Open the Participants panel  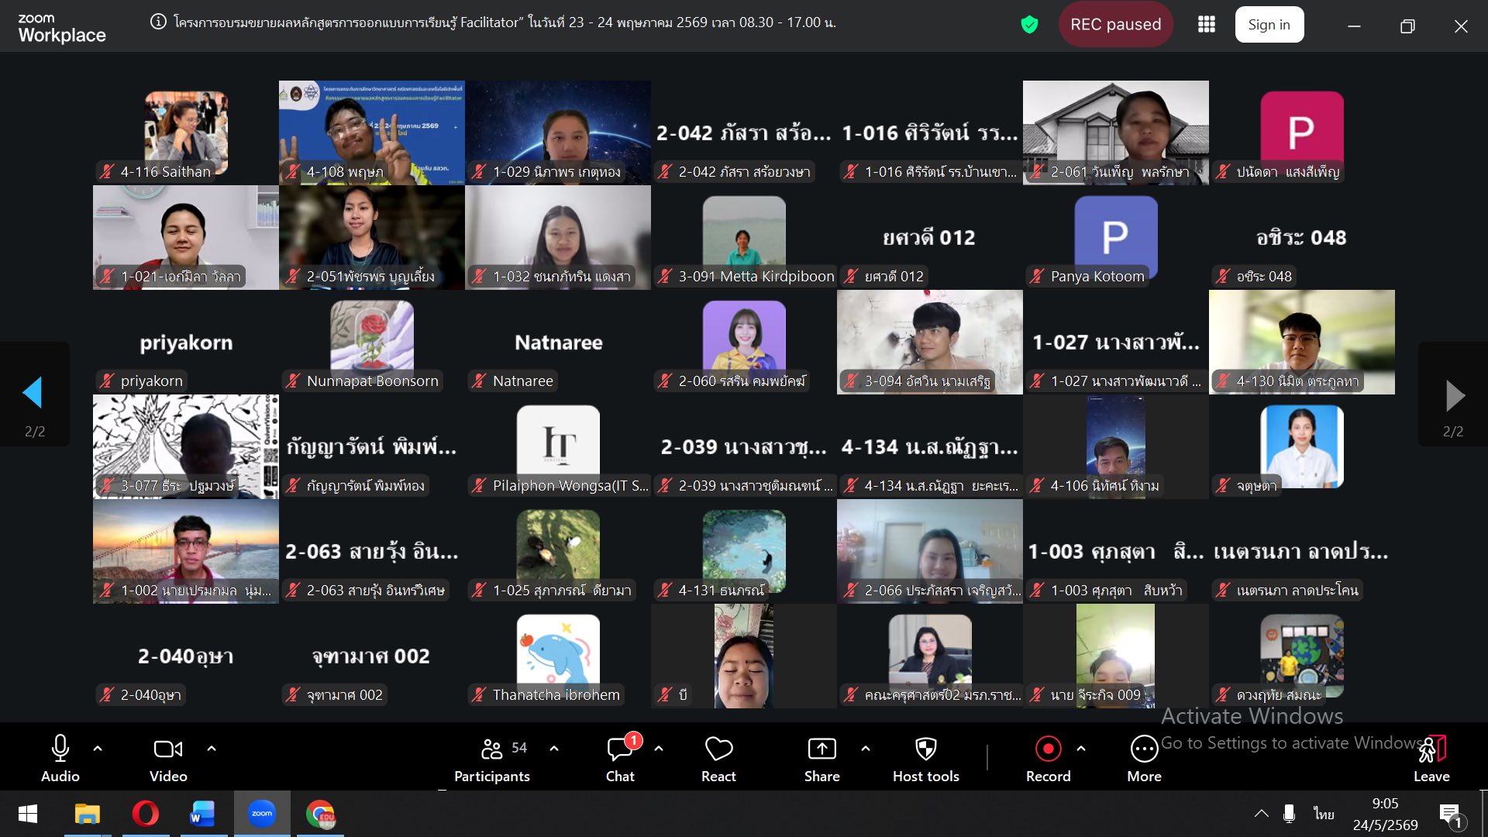pyautogui.click(x=491, y=759)
